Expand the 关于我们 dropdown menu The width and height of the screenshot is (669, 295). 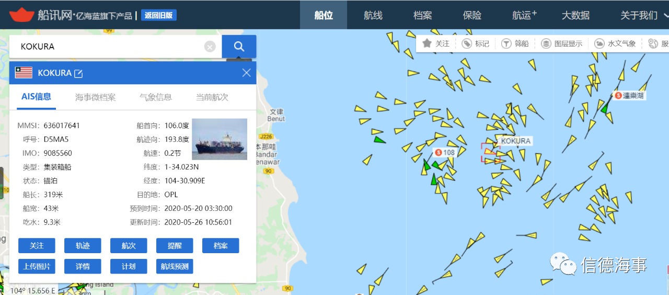pos(644,15)
